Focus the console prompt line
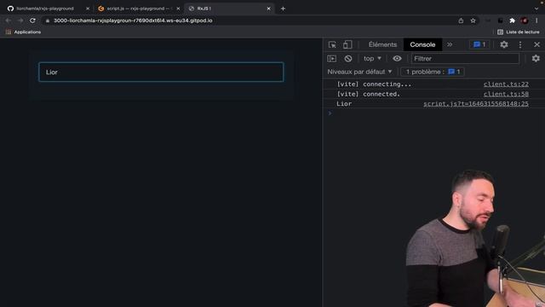The image size is (545, 307). click(x=433, y=113)
